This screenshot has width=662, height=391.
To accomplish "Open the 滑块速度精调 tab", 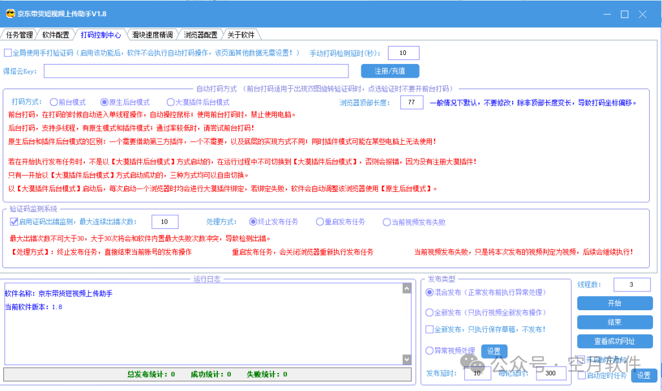I will click(x=153, y=35).
